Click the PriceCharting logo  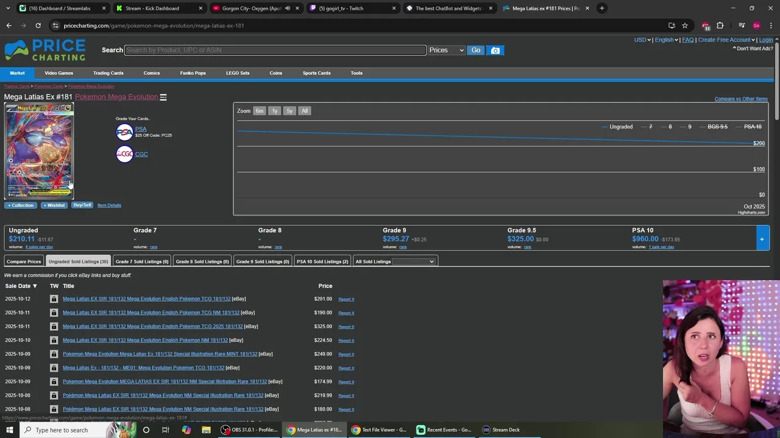(45, 50)
